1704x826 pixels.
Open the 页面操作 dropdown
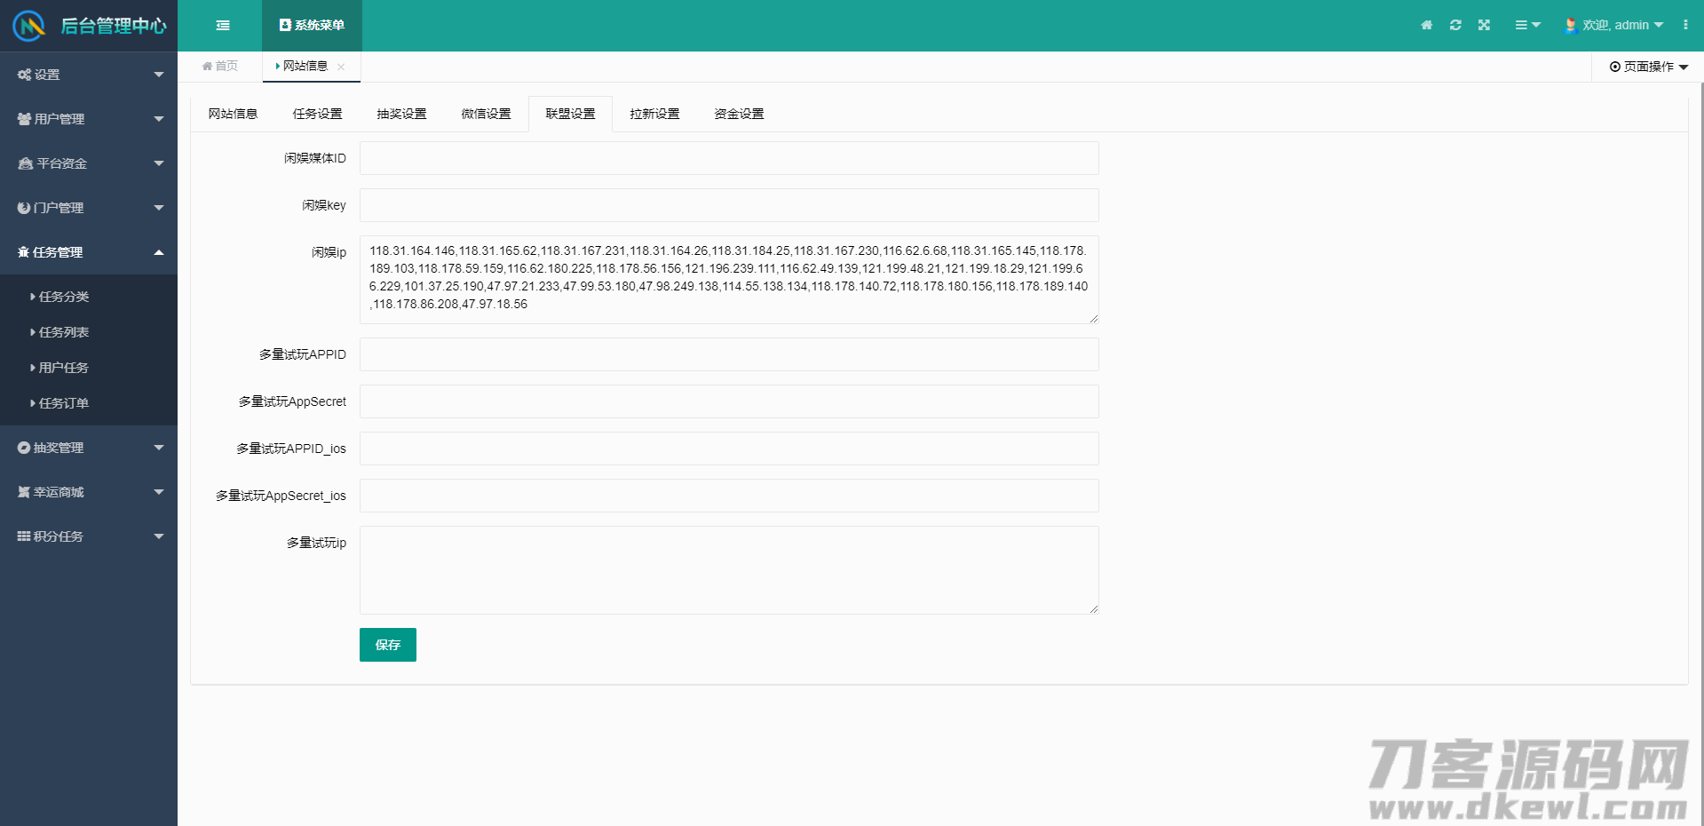click(1648, 67)
